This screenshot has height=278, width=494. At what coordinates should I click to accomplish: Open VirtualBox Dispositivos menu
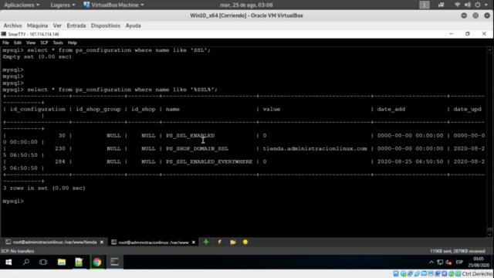[x=106, y=25]
